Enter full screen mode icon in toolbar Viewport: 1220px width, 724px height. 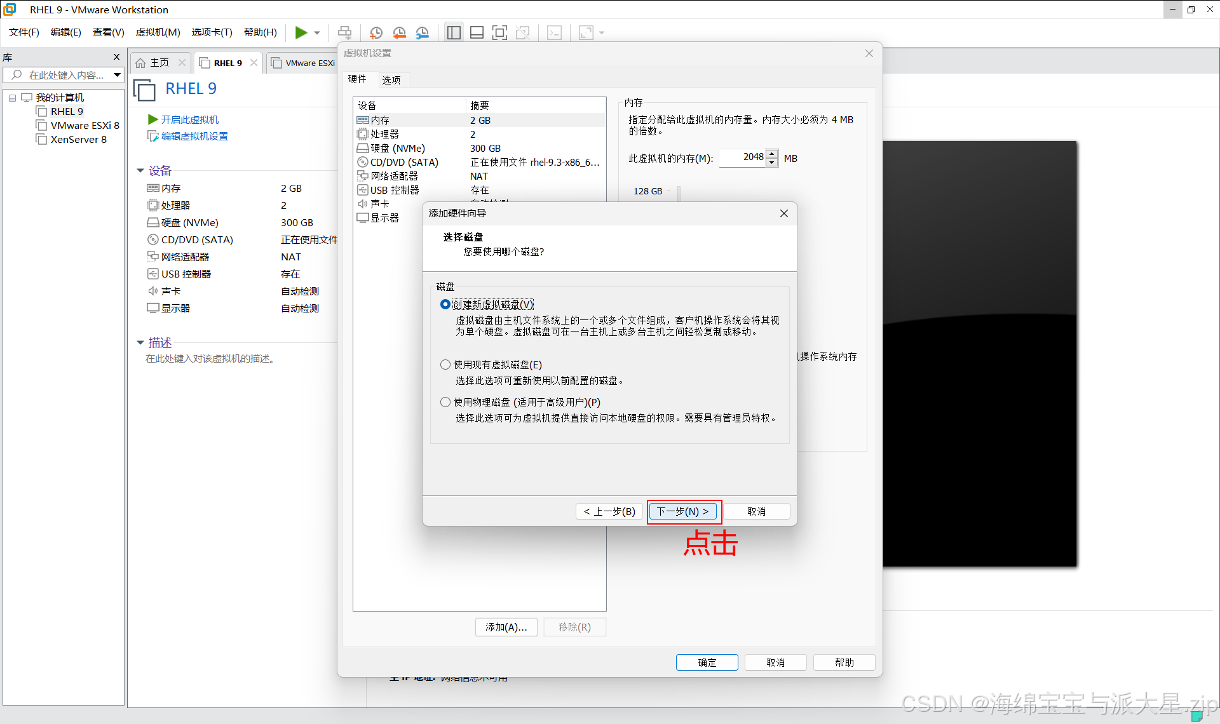pos(500,32)
